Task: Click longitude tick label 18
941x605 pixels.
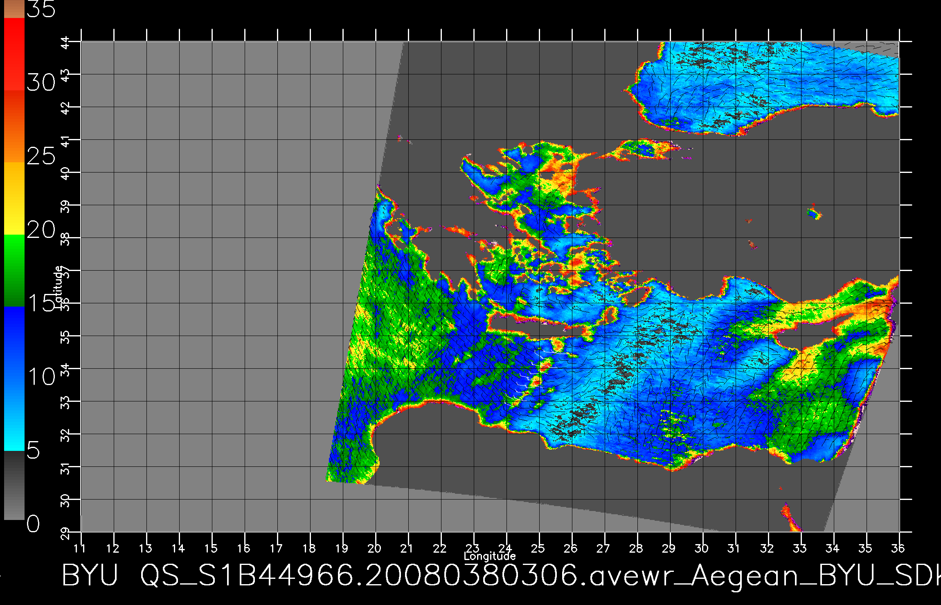Action: [309, 548]
